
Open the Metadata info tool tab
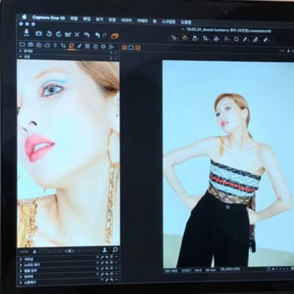95,46
